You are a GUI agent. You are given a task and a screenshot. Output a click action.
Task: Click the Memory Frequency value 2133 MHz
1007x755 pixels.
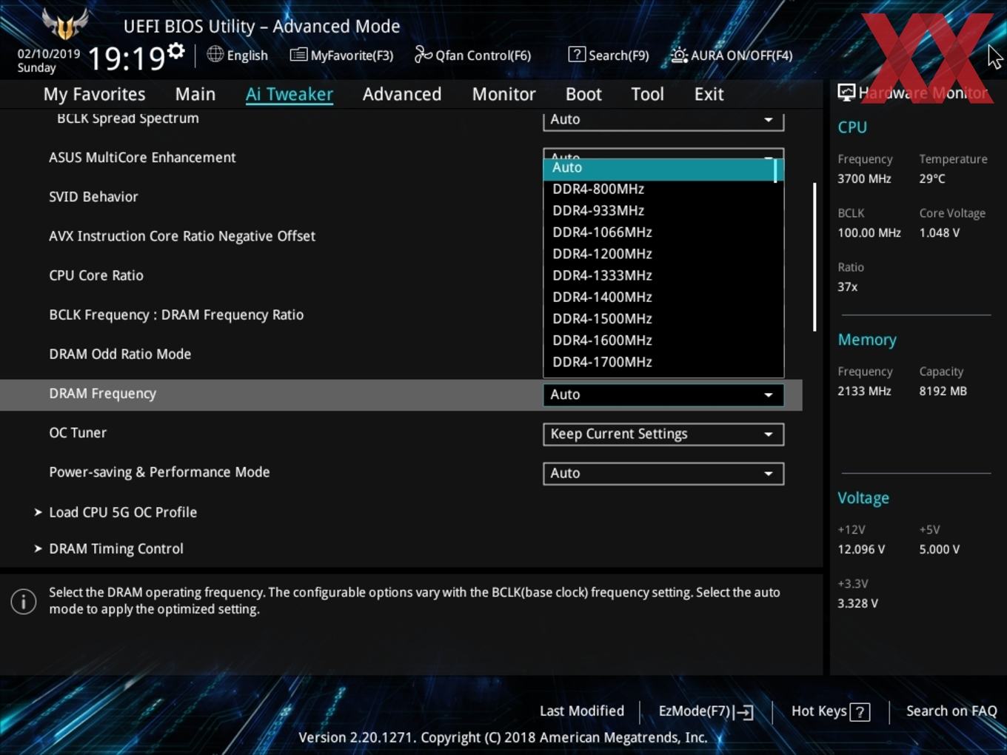[x=864, y=391]
